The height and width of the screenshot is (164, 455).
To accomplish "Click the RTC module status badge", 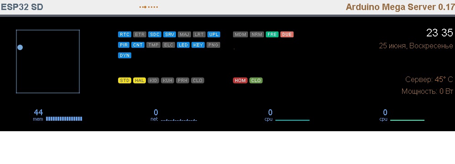I will point(124,35).
